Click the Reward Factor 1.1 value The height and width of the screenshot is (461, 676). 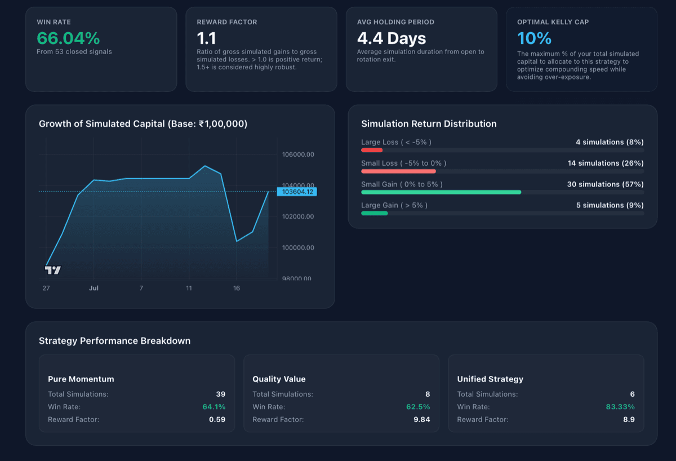206,38
